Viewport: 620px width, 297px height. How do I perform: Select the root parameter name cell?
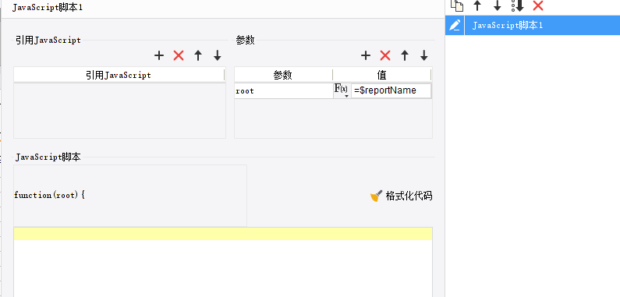[x=284, y=90]
